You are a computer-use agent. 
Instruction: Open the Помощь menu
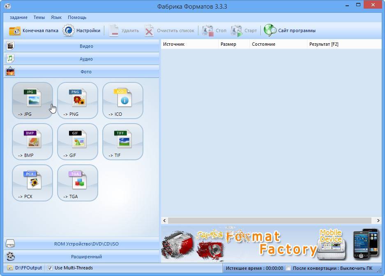[77, 18]
